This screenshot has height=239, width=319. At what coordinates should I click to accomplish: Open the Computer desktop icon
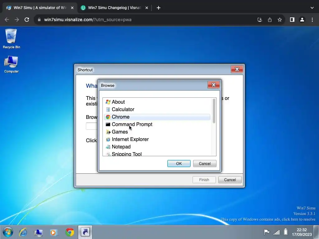pos(11,64)
